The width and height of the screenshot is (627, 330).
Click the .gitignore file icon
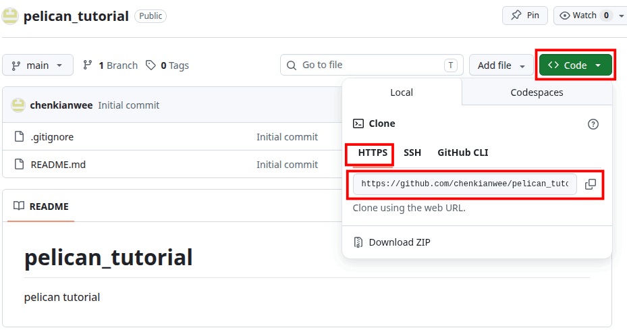[x=19, y=137]
